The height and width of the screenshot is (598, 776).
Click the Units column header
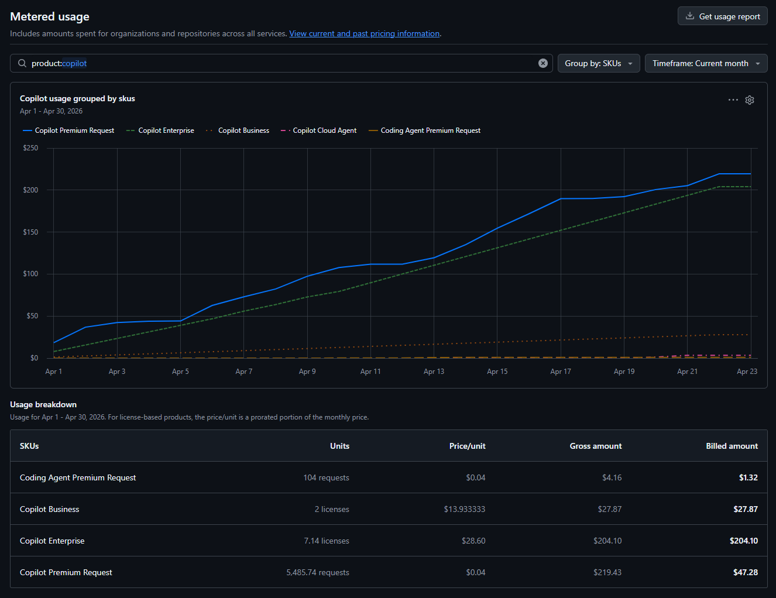point(339,446)
